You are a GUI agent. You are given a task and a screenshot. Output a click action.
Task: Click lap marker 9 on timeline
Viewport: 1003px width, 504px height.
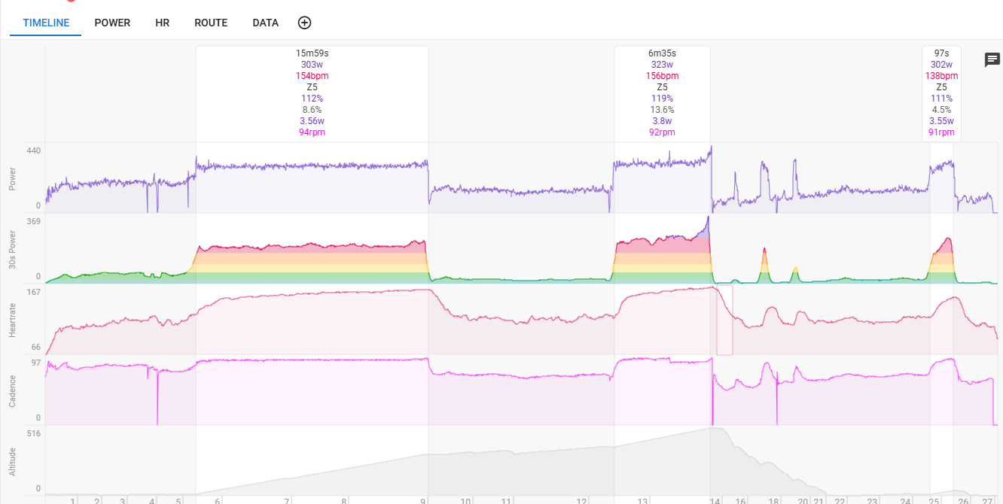coord(423,500)
